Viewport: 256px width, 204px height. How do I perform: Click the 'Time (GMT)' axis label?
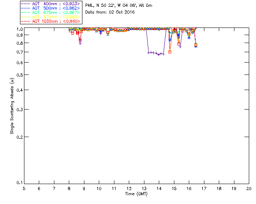pyautogui.click(x=136, y=194)
